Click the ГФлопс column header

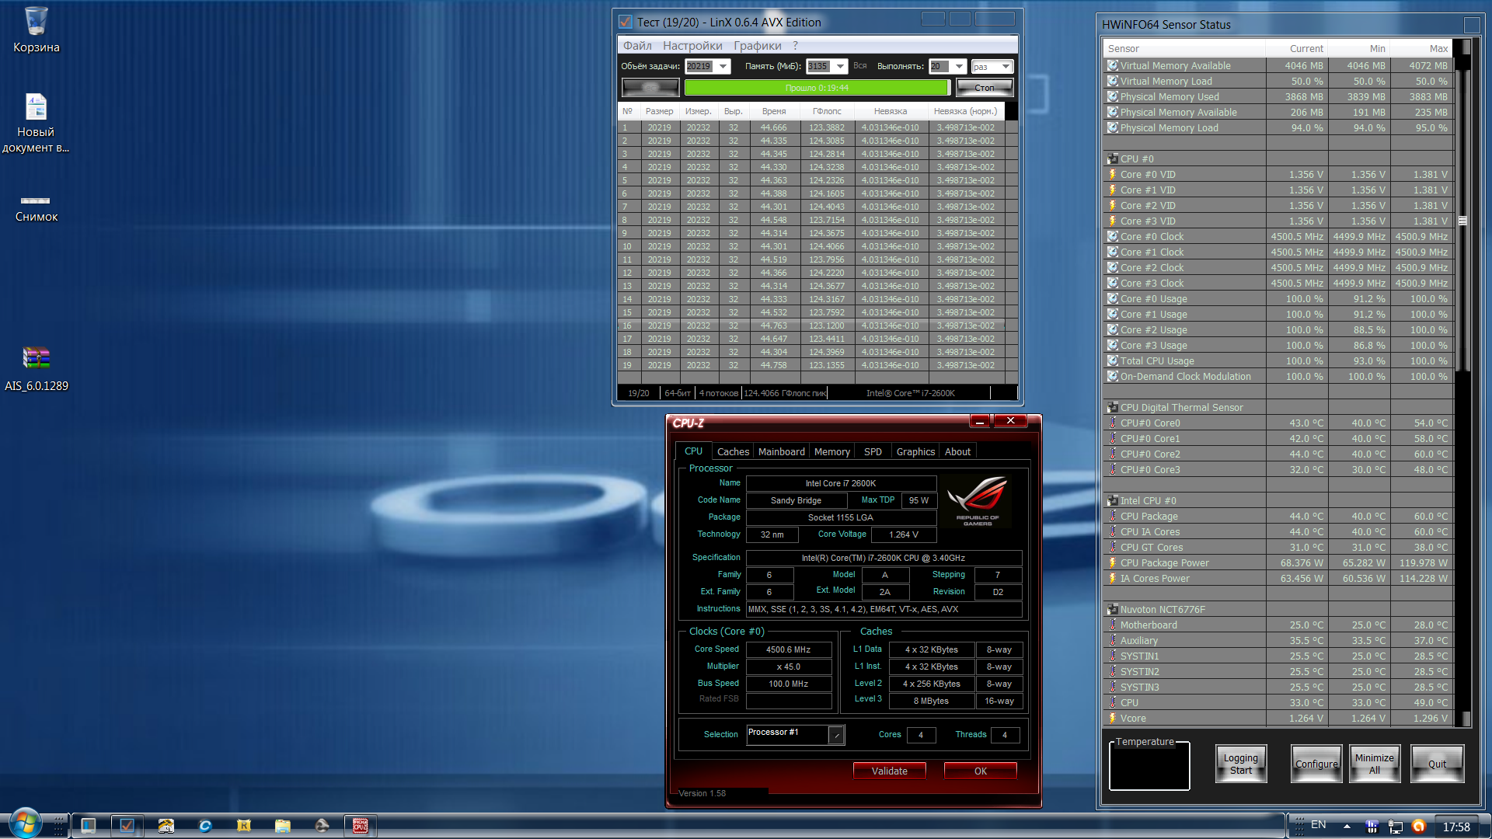click(x=827, y=111)
